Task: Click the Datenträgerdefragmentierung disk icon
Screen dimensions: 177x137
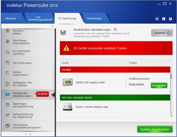Action: point(7,105)
